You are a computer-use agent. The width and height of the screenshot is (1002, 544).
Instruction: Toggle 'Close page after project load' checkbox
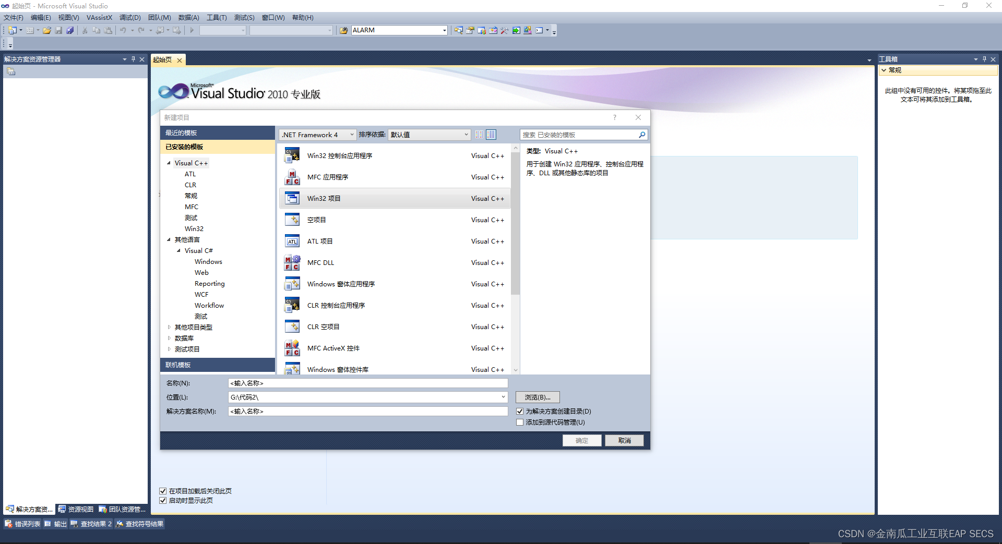click(163, 491)
